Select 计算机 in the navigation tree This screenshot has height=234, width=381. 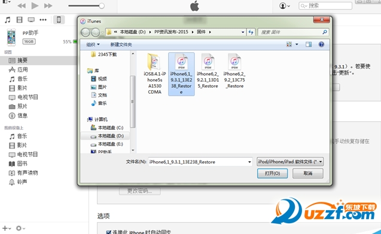click(x=97, y=119)
